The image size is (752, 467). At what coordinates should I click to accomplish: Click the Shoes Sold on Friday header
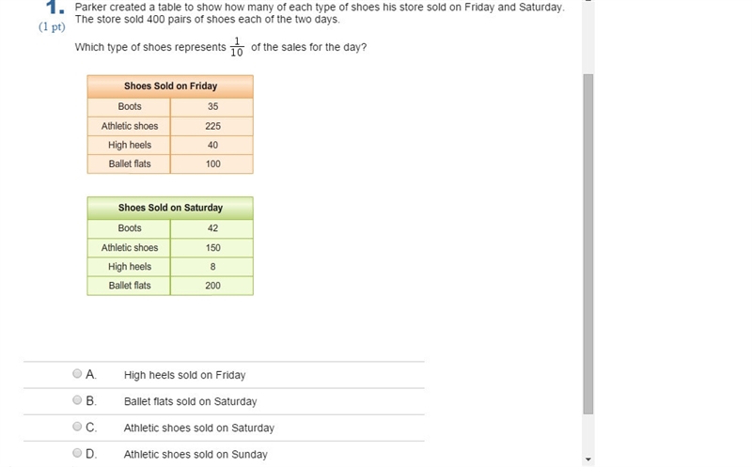(170, 86)
